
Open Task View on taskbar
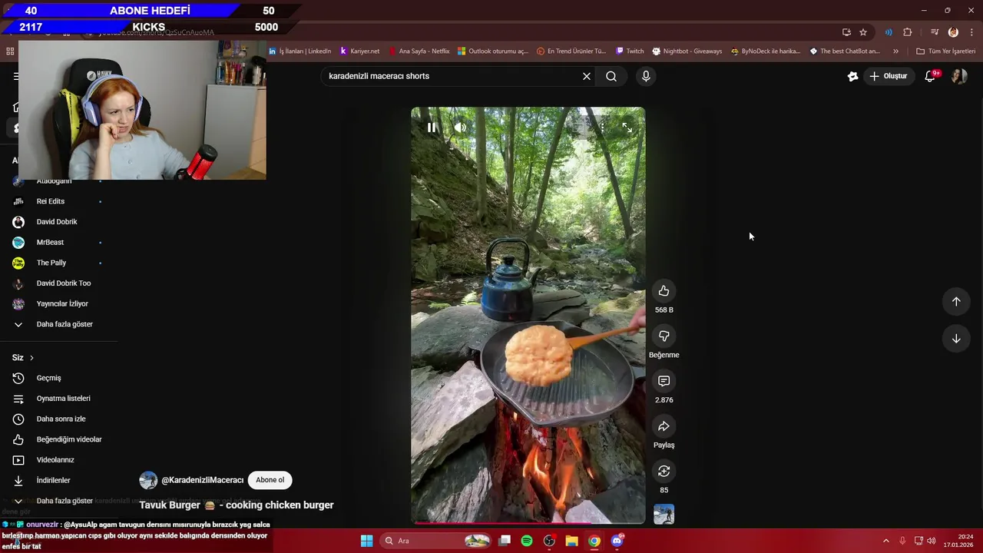[x=505, y=541]
